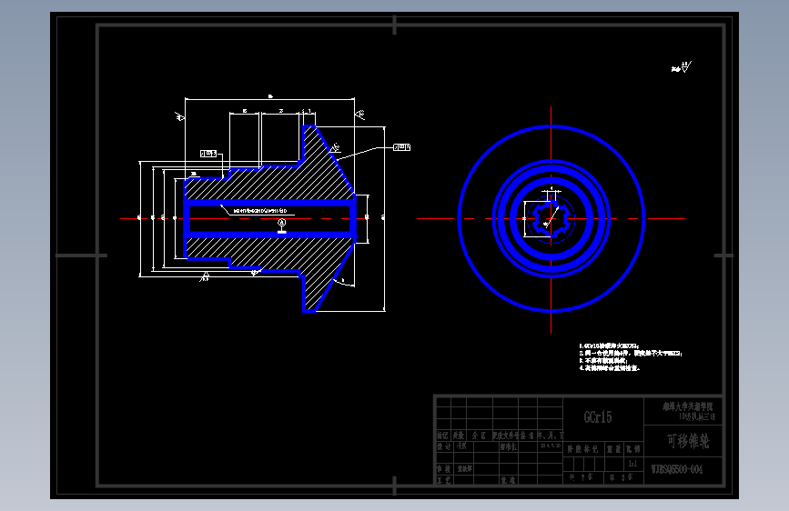Viewport: 789px width, 511px height.
Task: Select the 1:1 scale cell in title block
Action: point(632,463)
